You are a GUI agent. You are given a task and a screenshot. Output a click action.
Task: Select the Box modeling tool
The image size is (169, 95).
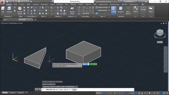(x=3, y=9)
